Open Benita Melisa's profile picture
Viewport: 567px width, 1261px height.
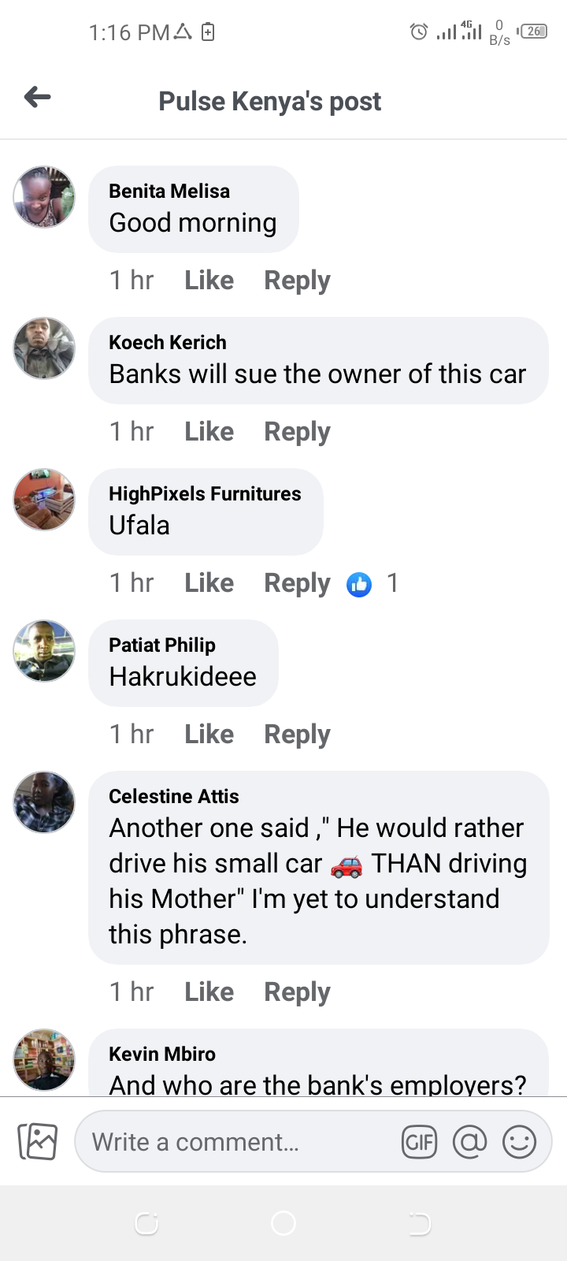coord(44,197)
